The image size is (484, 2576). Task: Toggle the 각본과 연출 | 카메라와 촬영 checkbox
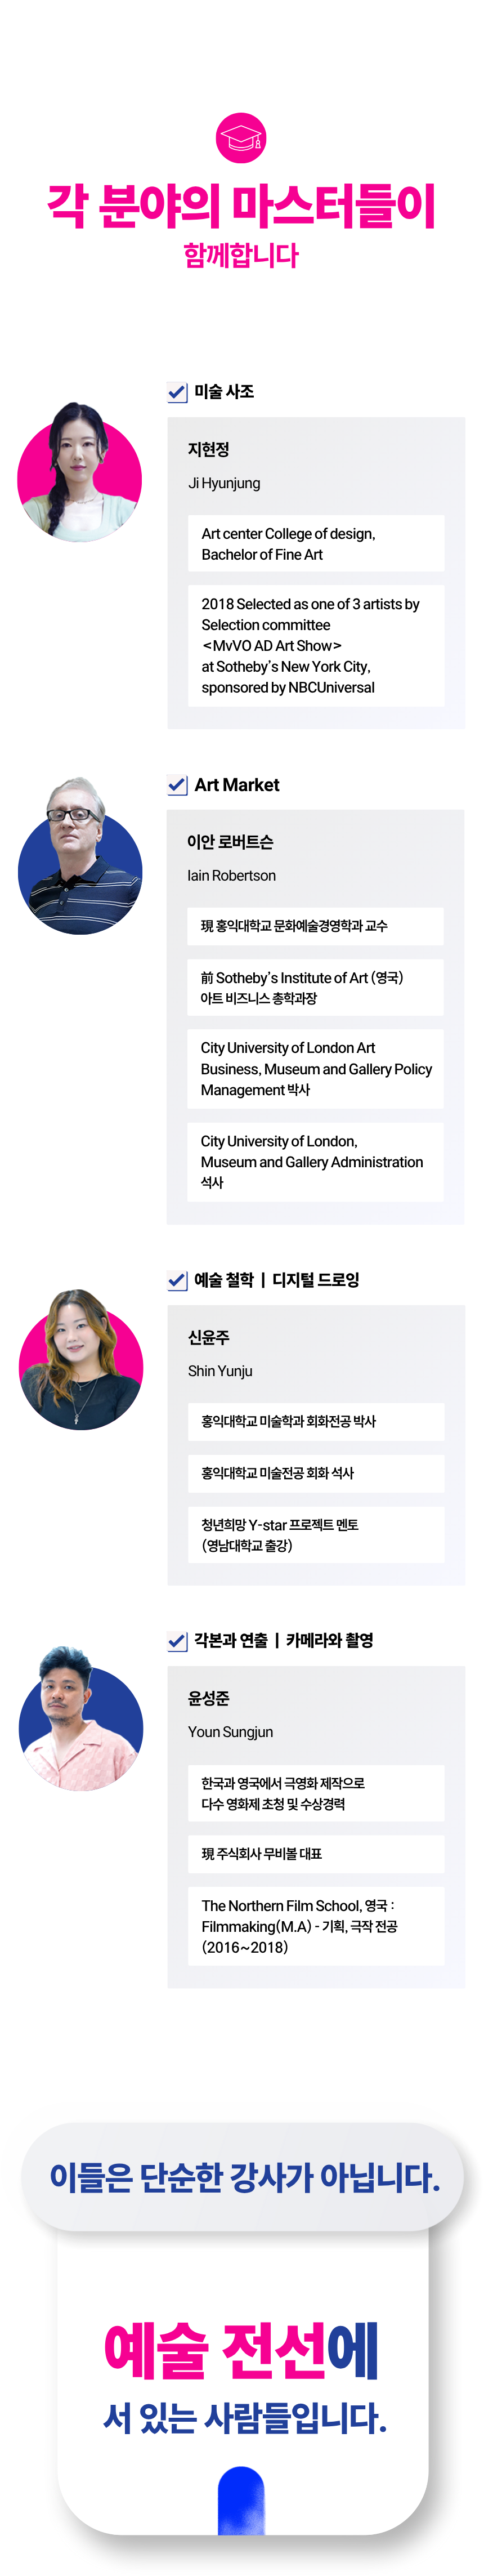[x=177, y=1641]
